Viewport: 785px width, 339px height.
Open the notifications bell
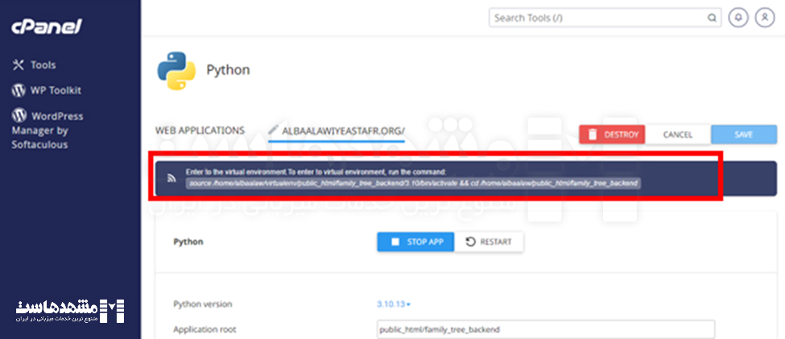738,18
